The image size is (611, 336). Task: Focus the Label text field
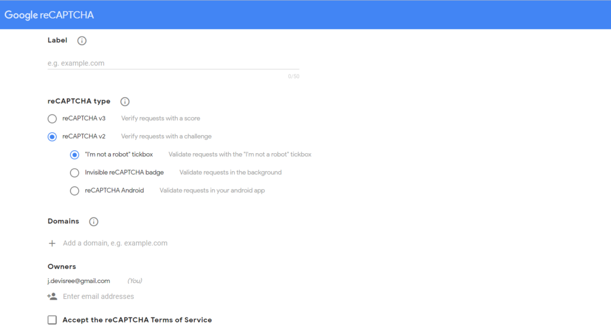point(174,63)
